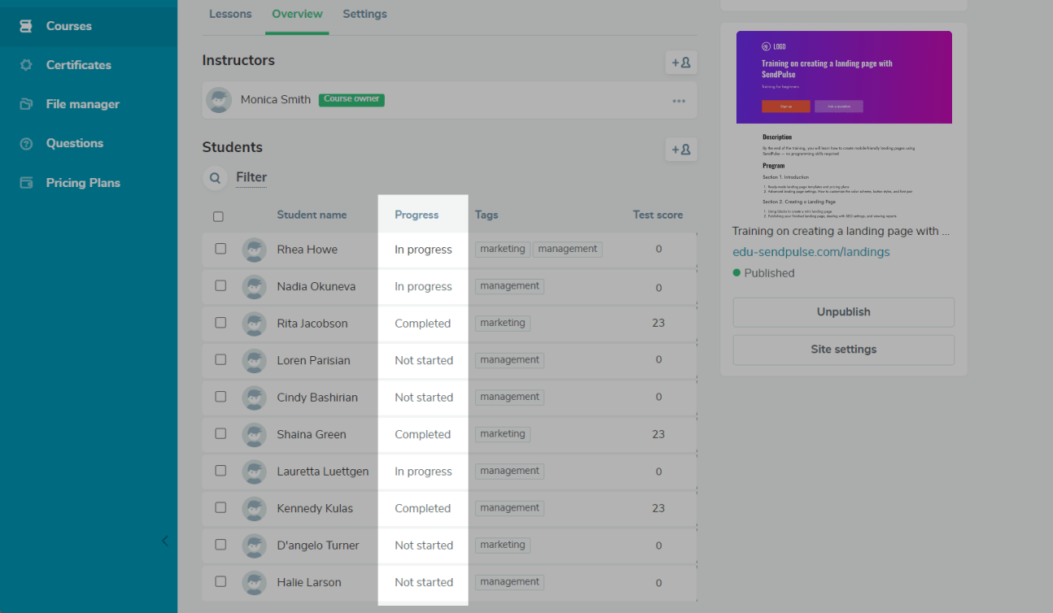Switch to the Lessons tab

pos(230,14)
